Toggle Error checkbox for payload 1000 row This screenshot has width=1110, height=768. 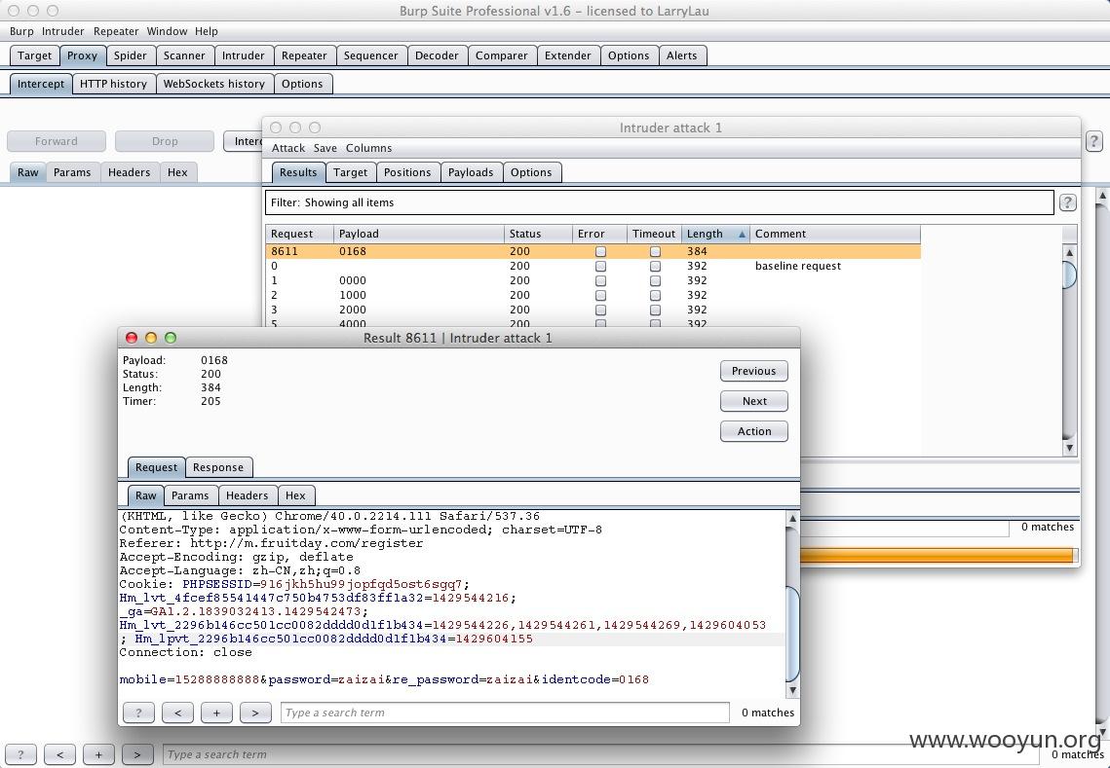(x=600, y=296)
